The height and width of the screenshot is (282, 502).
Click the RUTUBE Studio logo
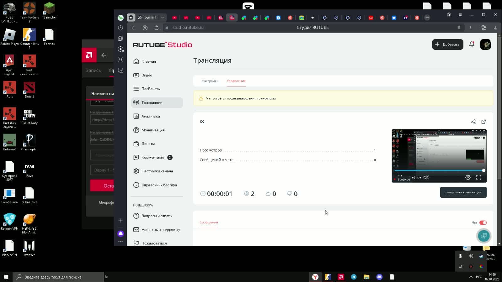[162, 45]
